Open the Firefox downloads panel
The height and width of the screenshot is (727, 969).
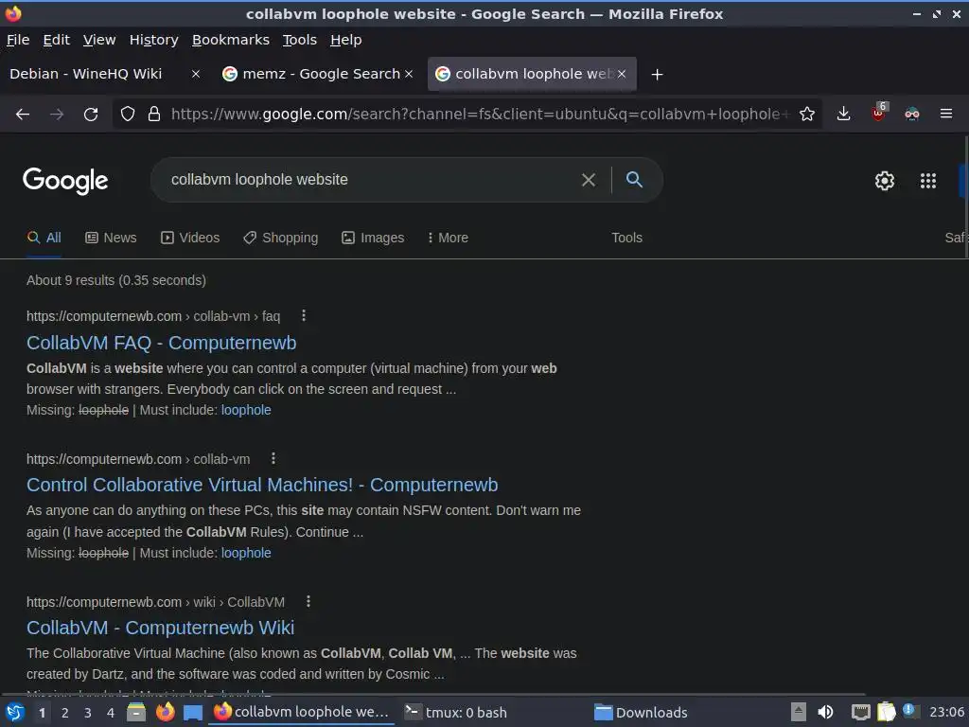(x=843, y=114)
